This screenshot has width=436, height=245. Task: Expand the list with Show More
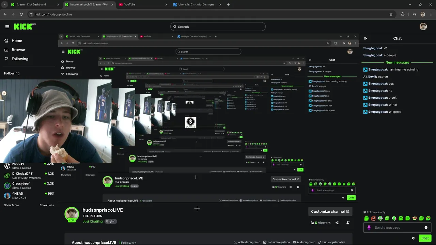[x=12, y=205]
